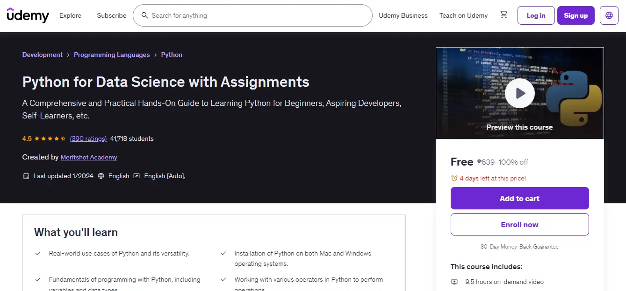
Task: Click the globe icon next to English
Action: (x=101, y=176)
